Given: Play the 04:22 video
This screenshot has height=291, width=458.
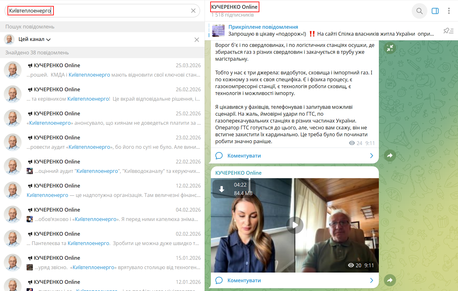Looking at the screenshot, I should click(x=295, y=225).
